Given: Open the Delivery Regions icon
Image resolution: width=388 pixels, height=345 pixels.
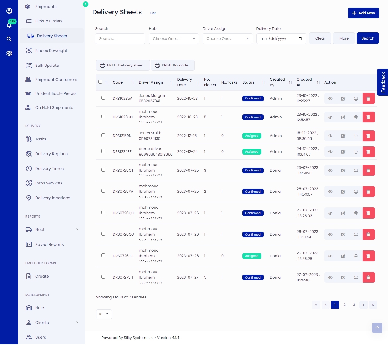Looking at the screenshot, I should 29,154.
